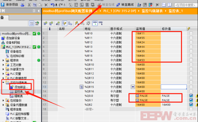This screenshot has width=198, height=122.
Task: Click the vertical split editor icon
Action: pos(170,5)
